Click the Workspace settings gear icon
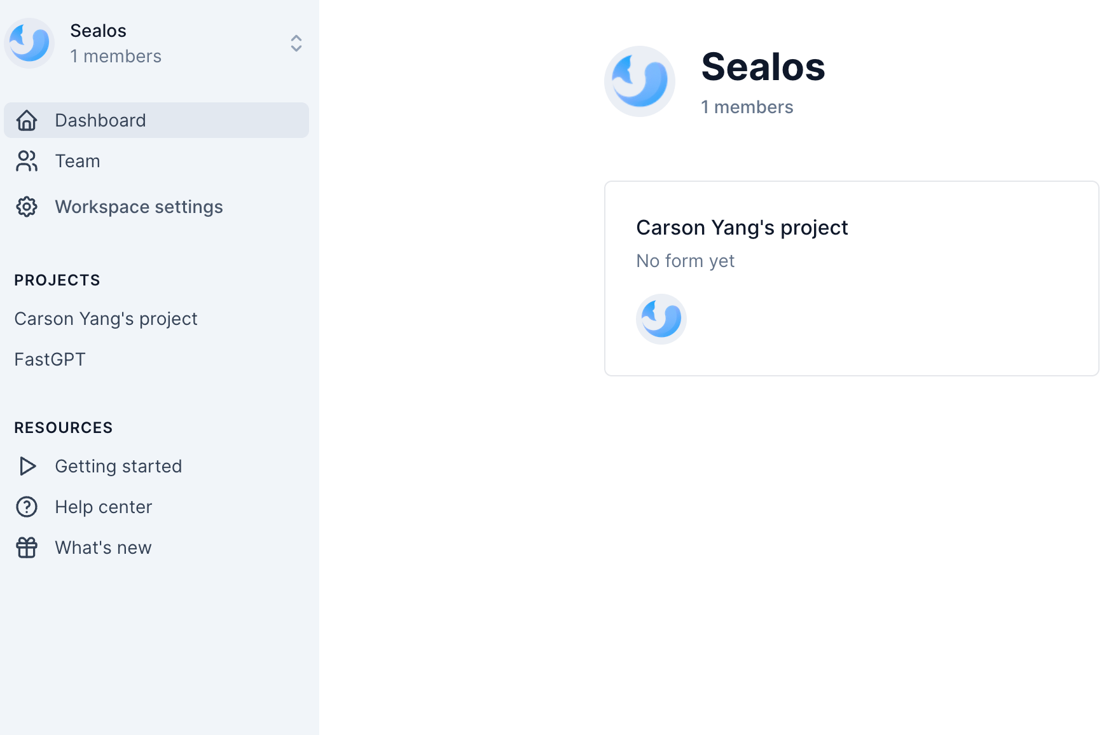 [27, 207]
